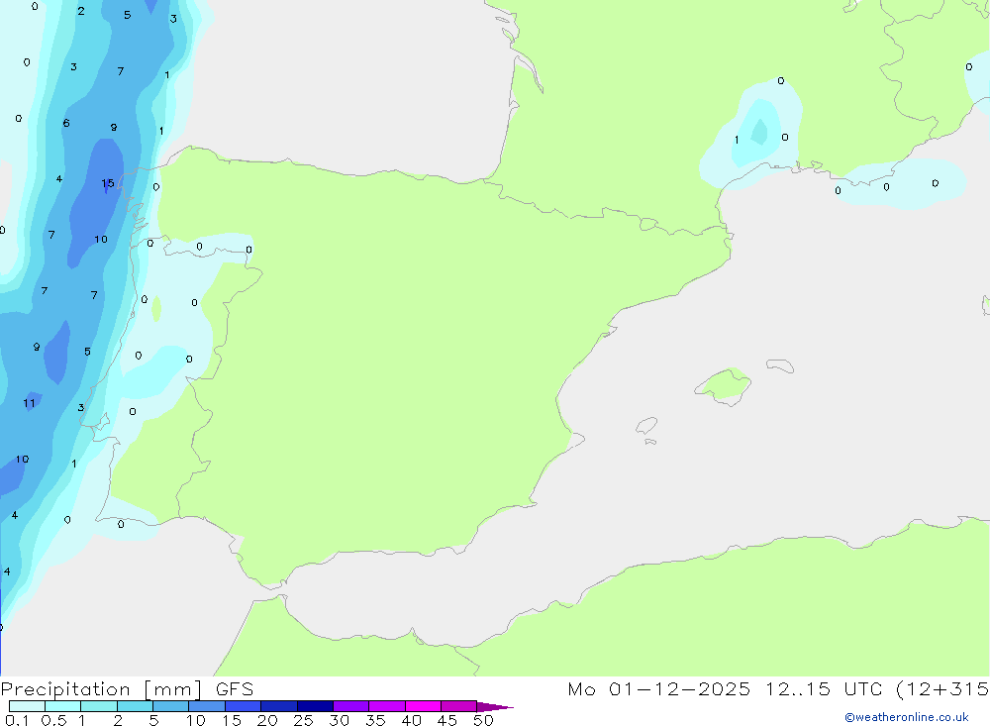Click the legend scale label '45'
Screen dimensions: 990x726
click(447, 720)
